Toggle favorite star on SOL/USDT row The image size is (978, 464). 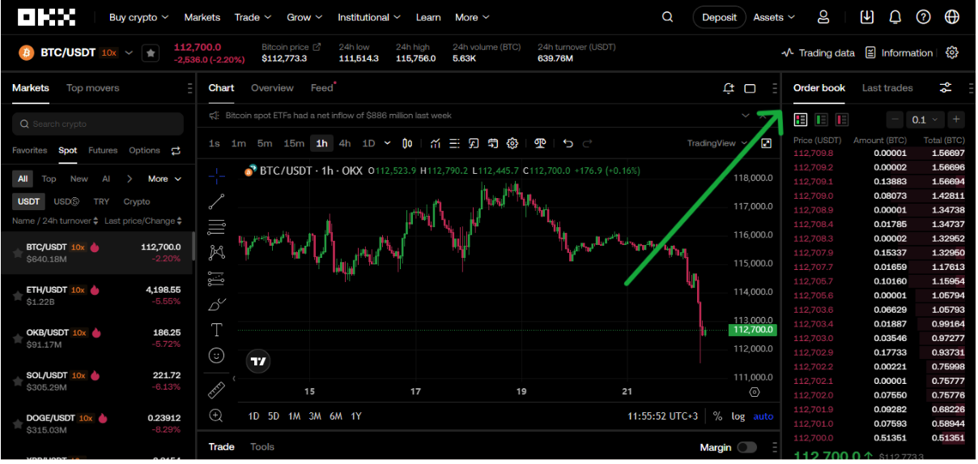click(x=17, y=381)
